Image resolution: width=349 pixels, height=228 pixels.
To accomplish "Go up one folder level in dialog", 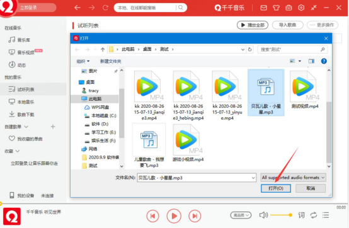I will pos(103,49).
